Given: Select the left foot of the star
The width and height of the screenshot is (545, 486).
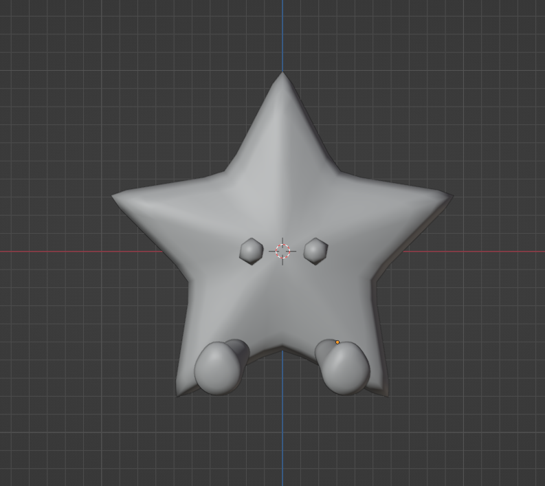Looking at the screenshot, I should (221, 367).
